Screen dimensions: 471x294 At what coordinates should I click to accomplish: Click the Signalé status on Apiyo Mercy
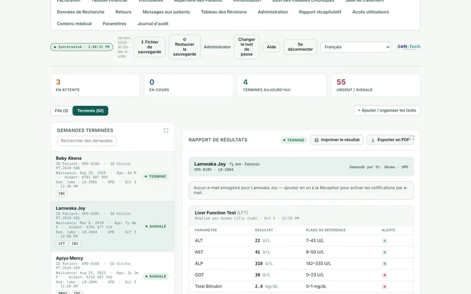155,276
